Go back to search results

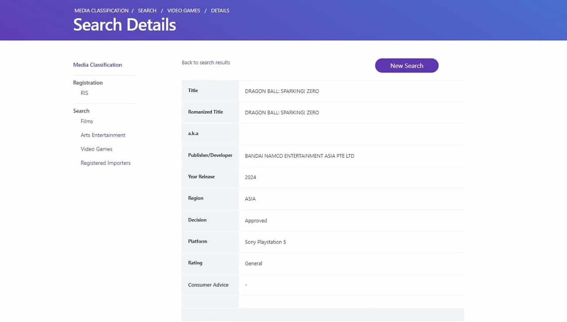[206, 62]
